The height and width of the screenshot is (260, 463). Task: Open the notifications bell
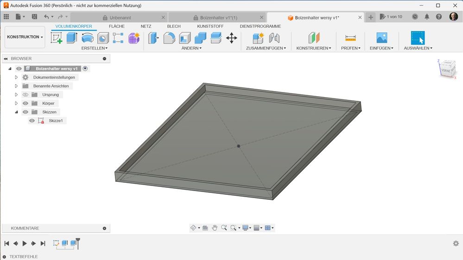(427, 17)
